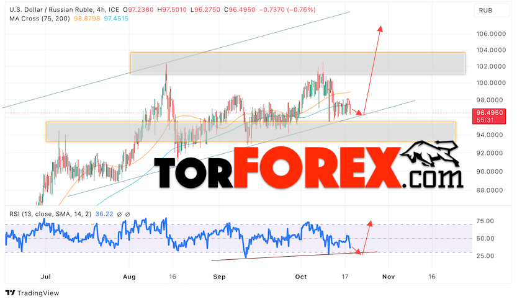517x302 pixels.
Task: Click the 106.0000 price axis label
Action: (x=491, y=33)
